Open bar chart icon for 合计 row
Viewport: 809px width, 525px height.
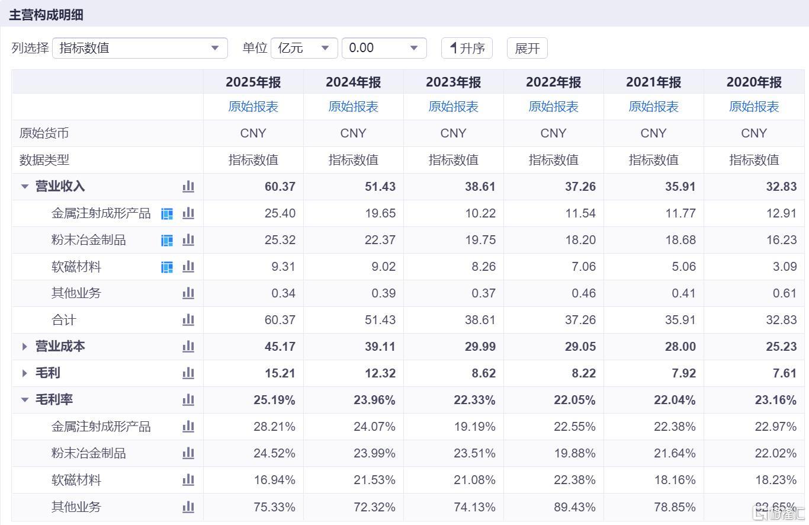[188, 320]
